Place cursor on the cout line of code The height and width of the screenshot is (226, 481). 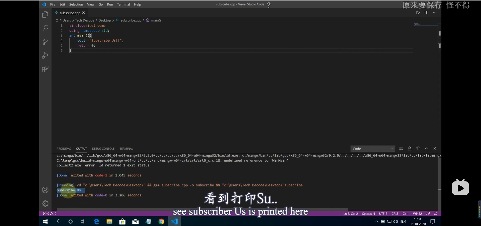click(x=100, y=40)
